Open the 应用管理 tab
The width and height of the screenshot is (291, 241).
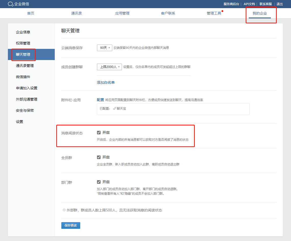pyautogui.click(x=122, y=13)
